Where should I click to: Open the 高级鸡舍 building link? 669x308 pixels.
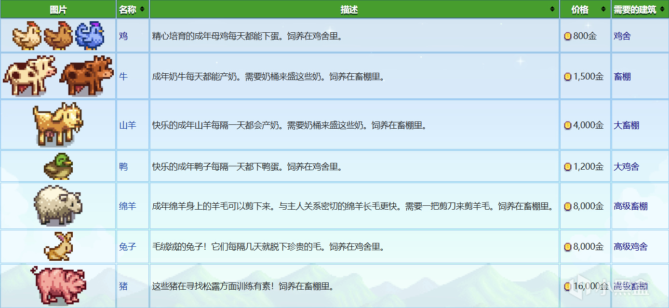[631, 247]
